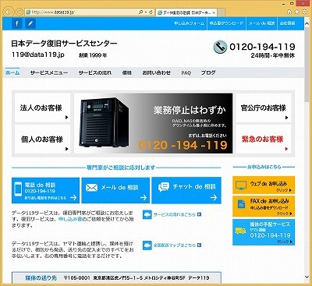Click the search magnifier in address bar
Screen dimensions: 312x286
tap(141, 12)
